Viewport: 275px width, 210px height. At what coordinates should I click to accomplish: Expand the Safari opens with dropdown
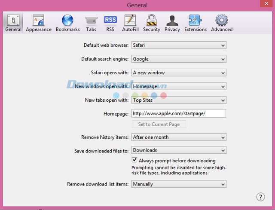[x=178, y=73]
